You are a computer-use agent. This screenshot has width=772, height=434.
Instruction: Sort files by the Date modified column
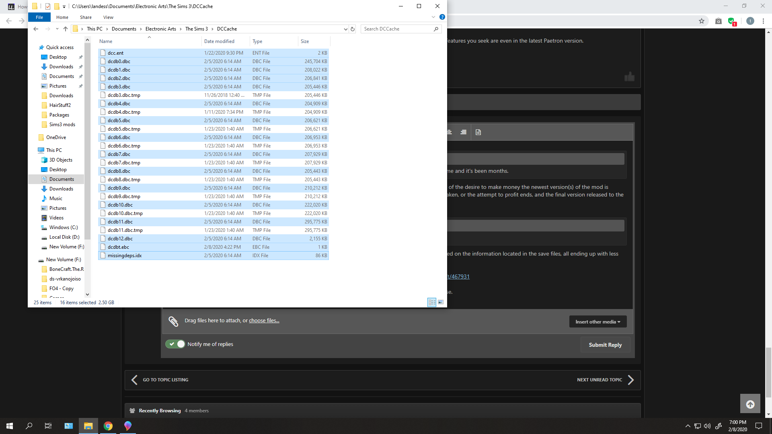click(x=226, y=41)
